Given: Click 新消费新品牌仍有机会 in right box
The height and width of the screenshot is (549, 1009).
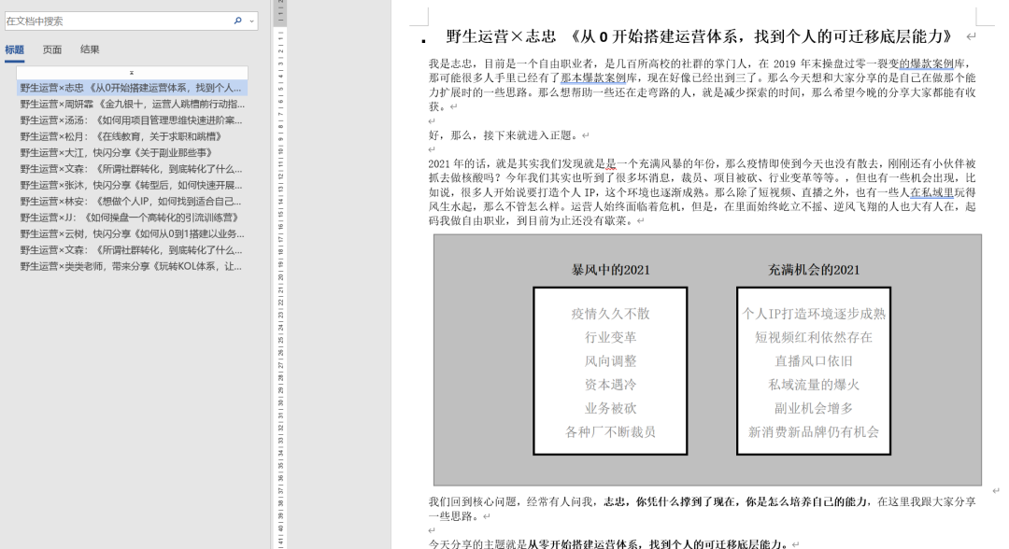Looking at the screenshot, I should tap(814, 432).
